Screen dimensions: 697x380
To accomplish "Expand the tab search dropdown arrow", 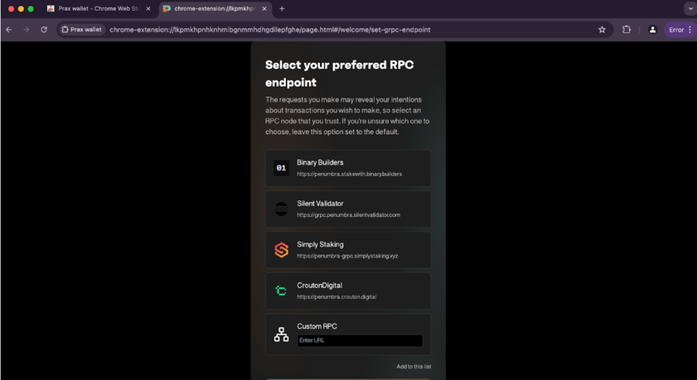I will (x=687, y=9).
